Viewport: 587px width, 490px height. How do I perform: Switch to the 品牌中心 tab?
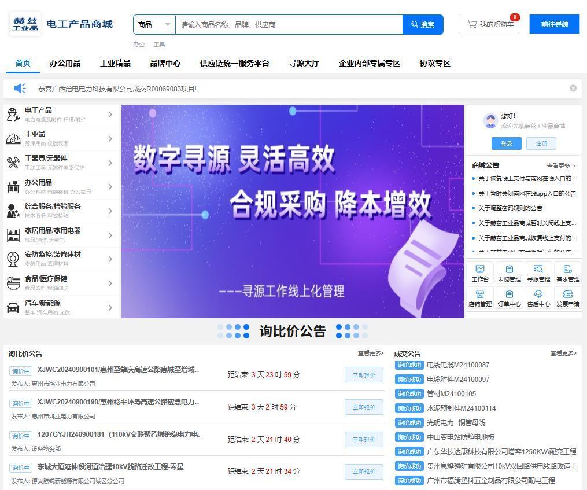pyautogui.click(x=165, y=63)
